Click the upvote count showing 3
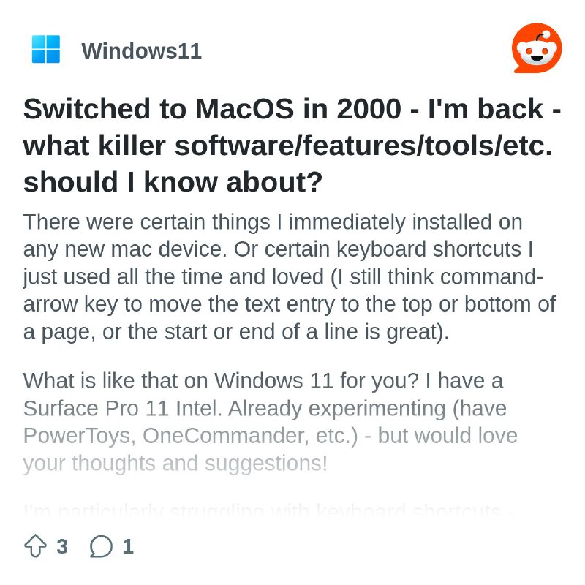Image resolution: width=585 pixels, height=585 pixels. click(x=62, y=546)
